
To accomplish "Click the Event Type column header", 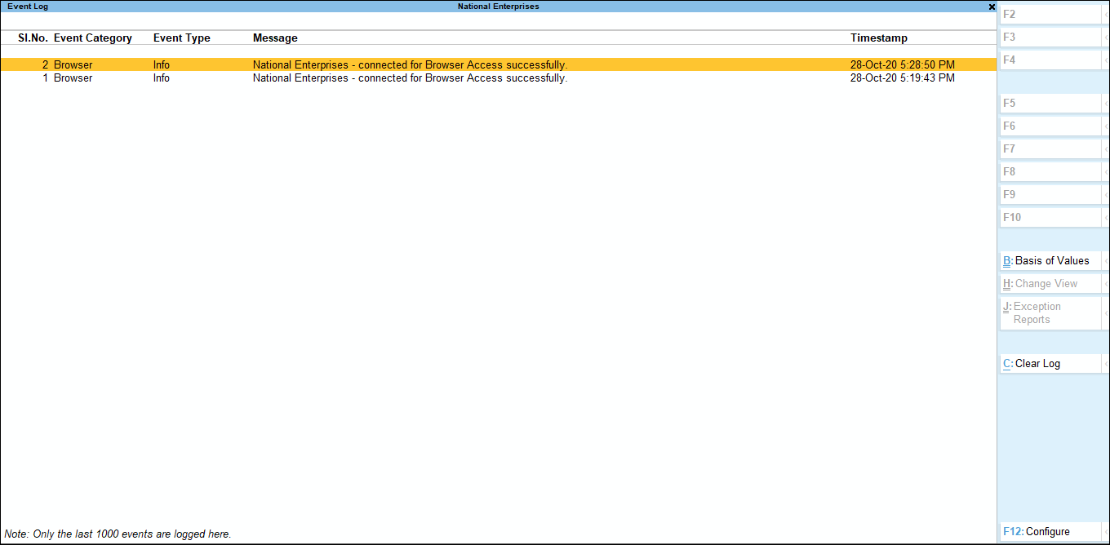I will point(182,38).
